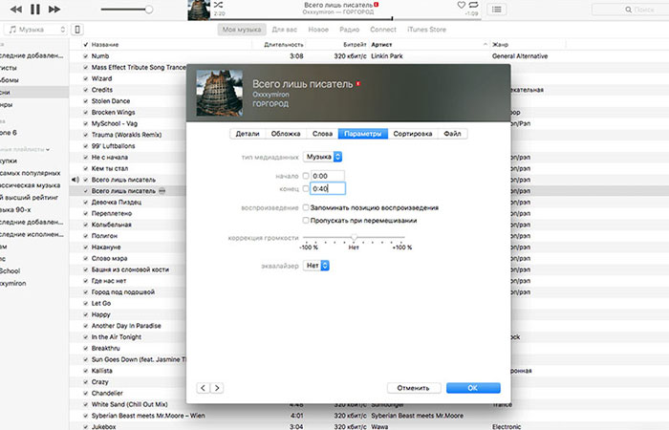Viewport: 669px width, 430px height.
Task: Click sort arrow in Артист column
Action: (x=486, y=44)
